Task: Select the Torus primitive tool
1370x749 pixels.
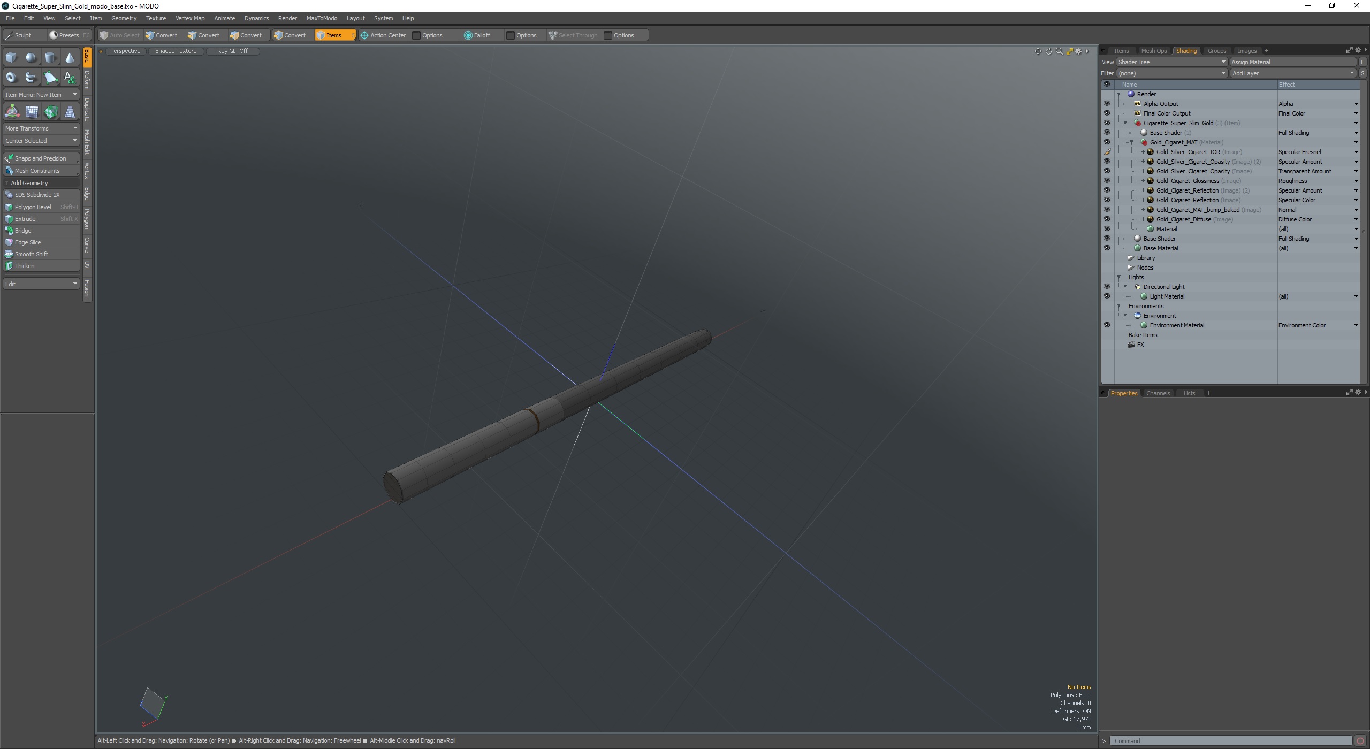Action: 11,78
